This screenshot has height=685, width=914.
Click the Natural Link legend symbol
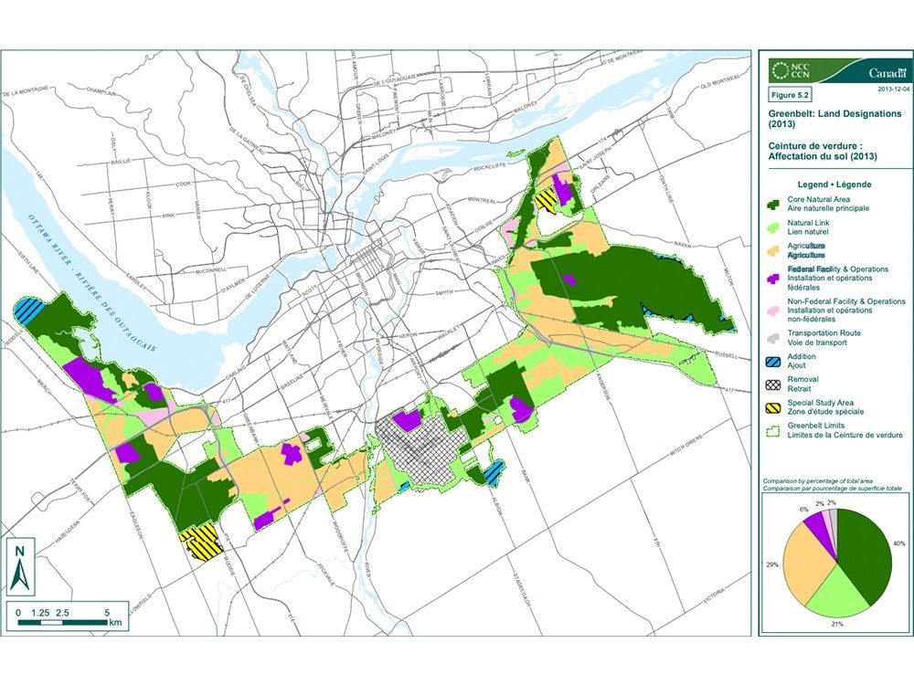pos(772,226)
